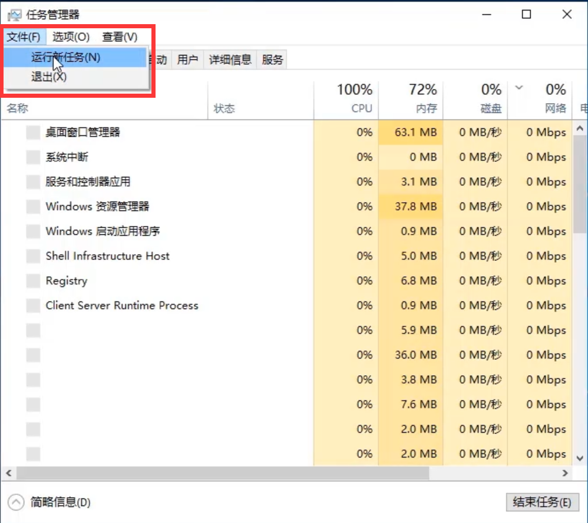This screenshot has height=523, width=588.
Task: Switch to the 服务 tab
Action: [x=272, y=59]
